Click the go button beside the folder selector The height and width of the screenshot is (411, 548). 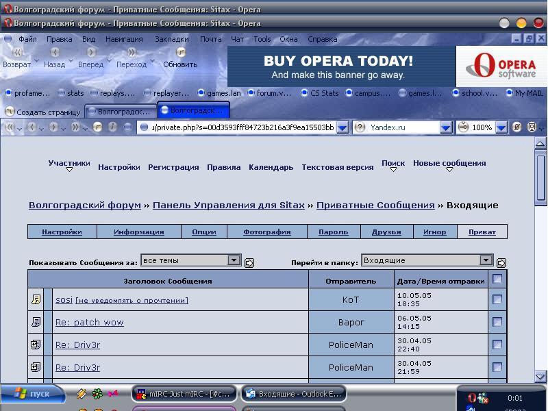[x=501, y=262]
